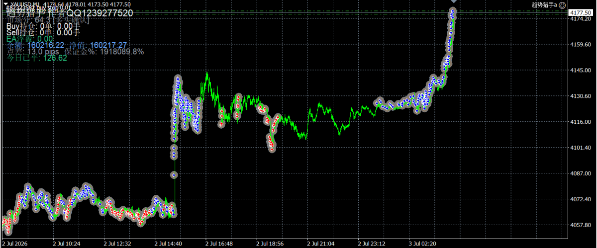Click the price scale value 4159.60

580,45
